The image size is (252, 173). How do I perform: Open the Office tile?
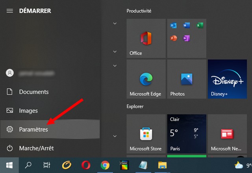(146, 38)
